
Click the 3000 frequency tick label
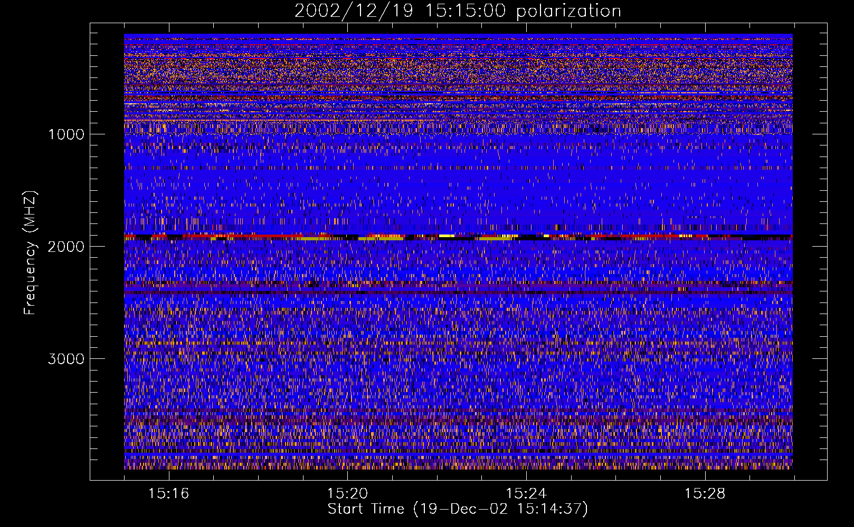(x=66, y=359)
